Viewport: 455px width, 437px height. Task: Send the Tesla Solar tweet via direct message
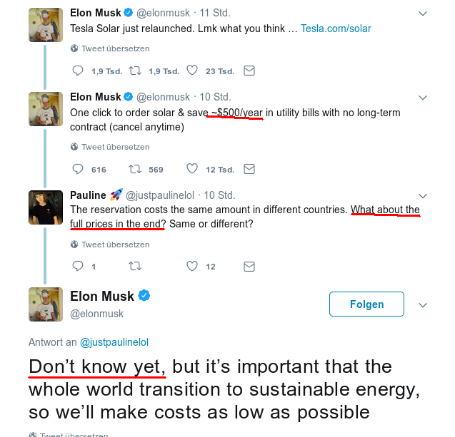(x=249, y=71)
